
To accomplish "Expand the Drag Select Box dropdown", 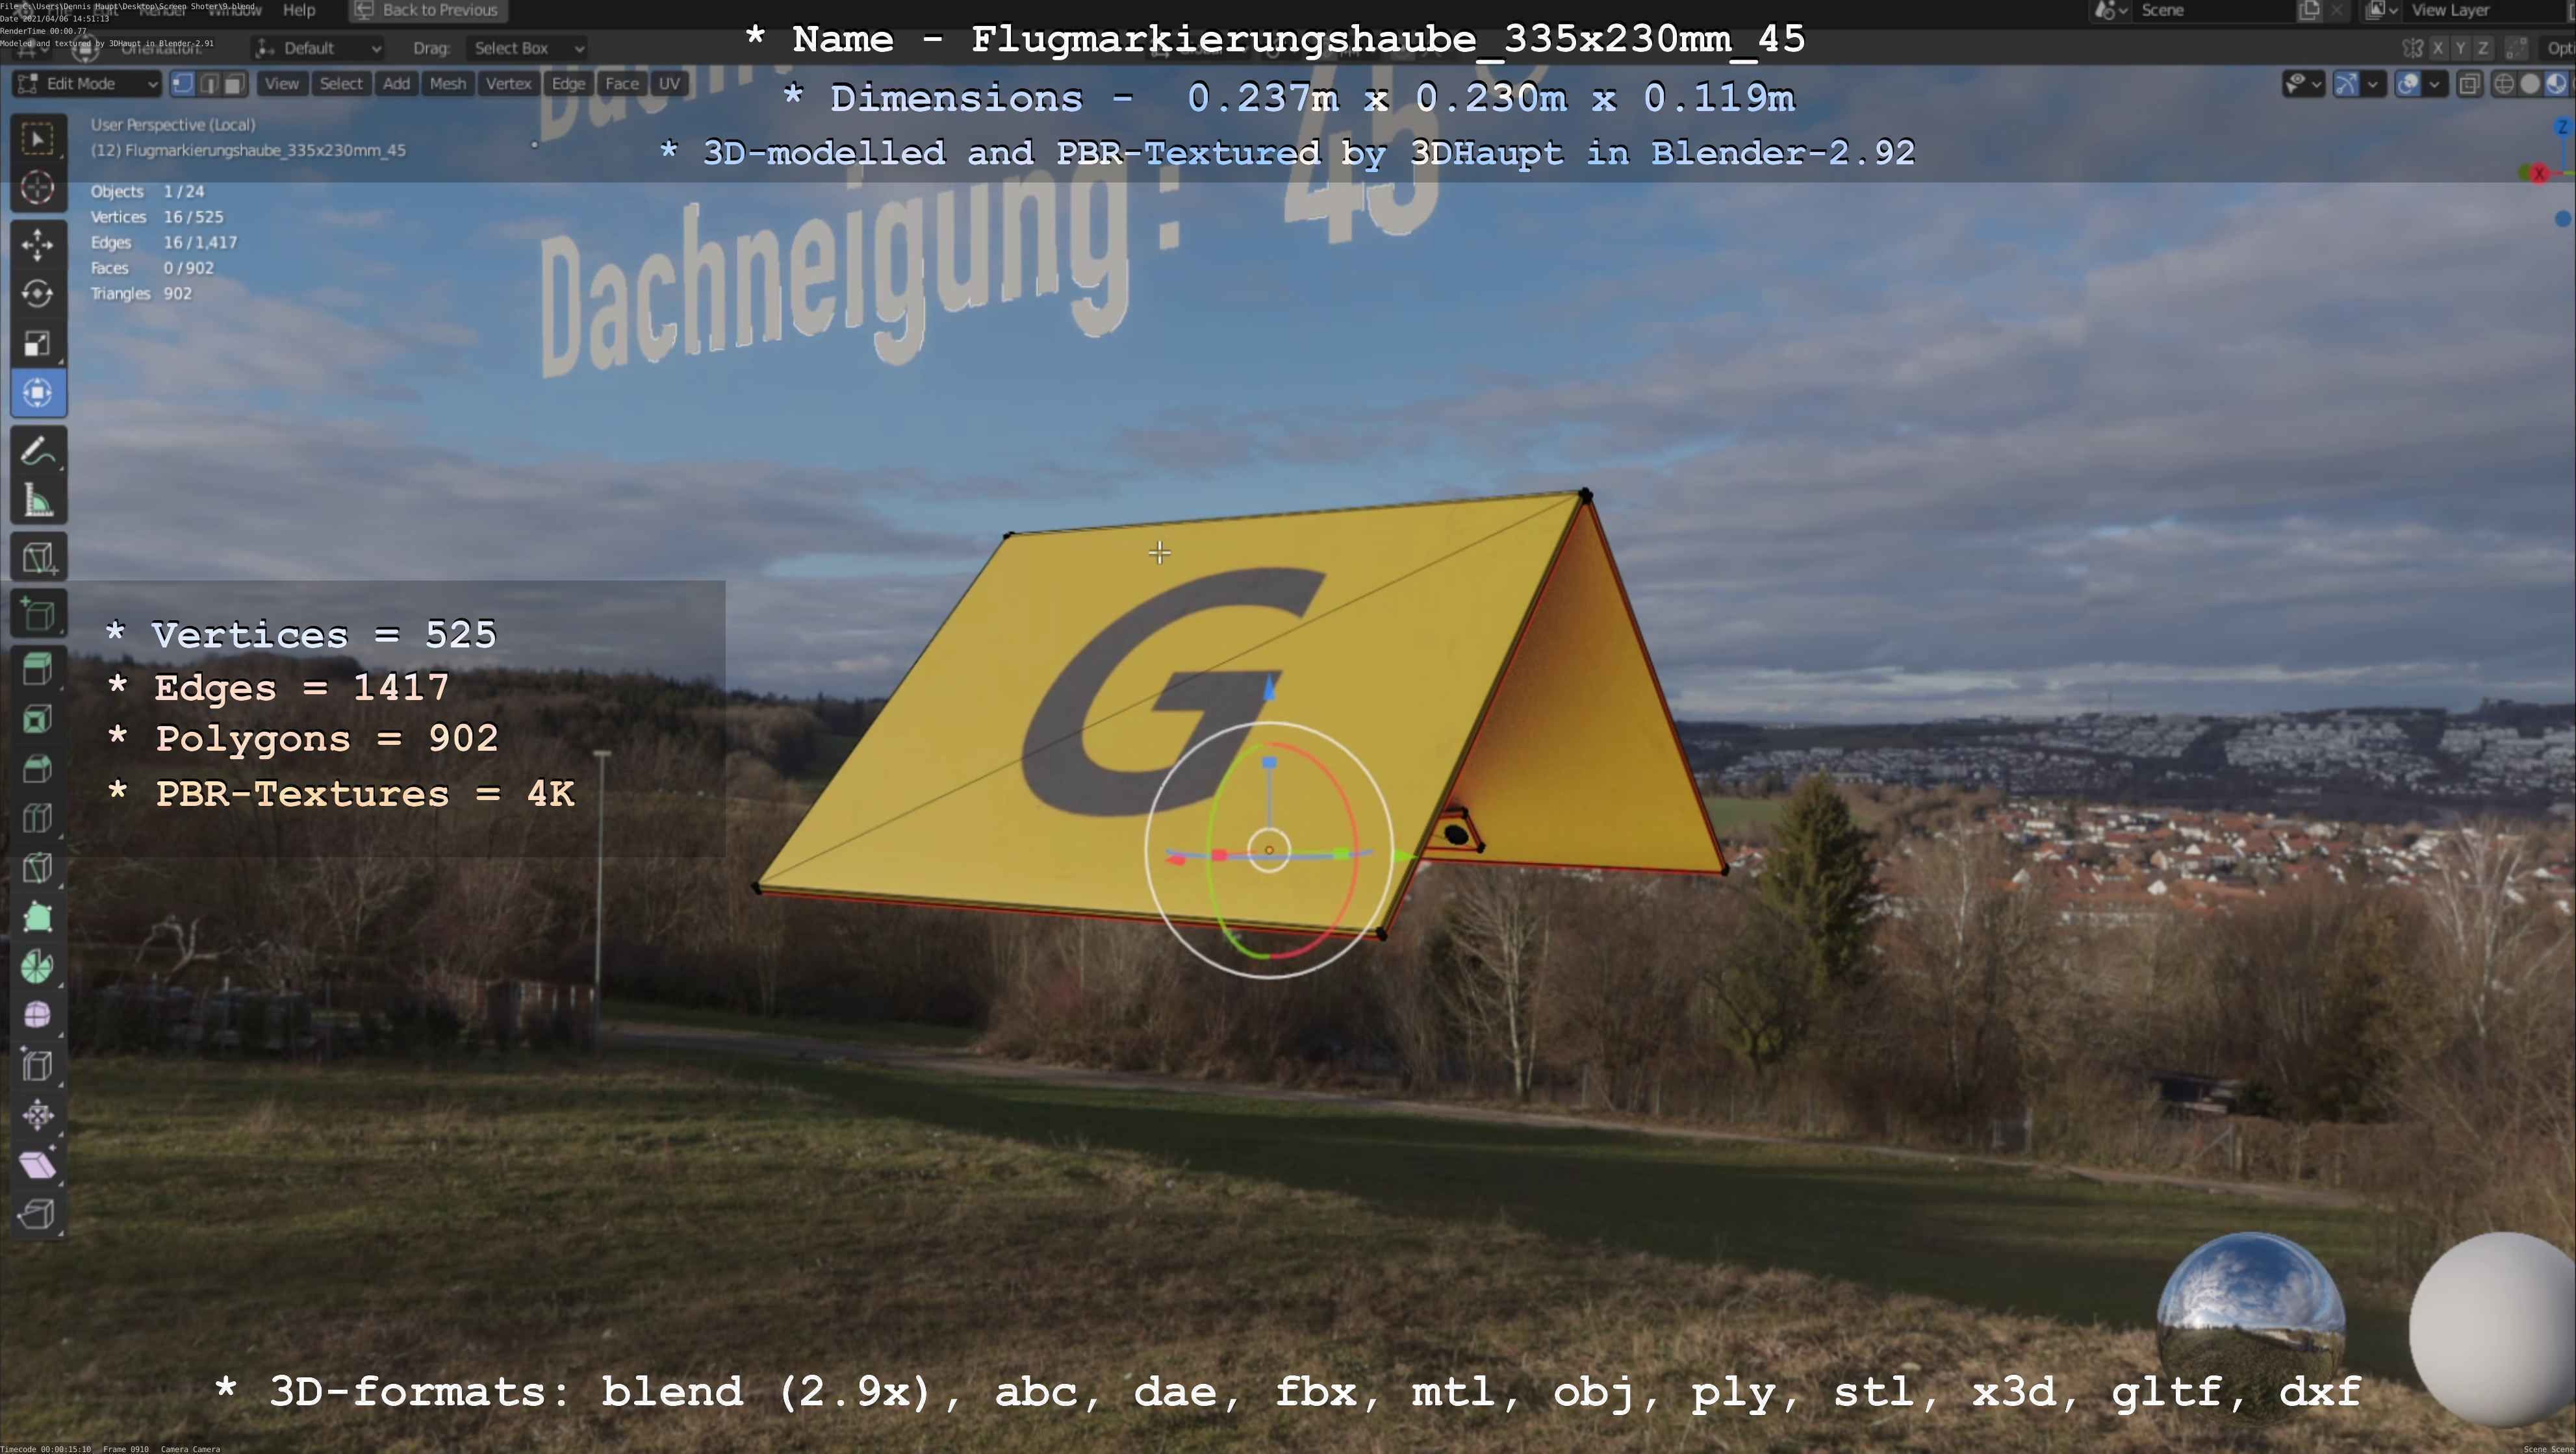I will click(x=527, y=48).
